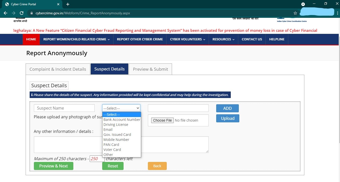Click the Cyber Crime Portal tab favicon

7,4
